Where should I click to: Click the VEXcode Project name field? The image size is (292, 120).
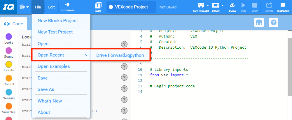(x=131, y=7)
